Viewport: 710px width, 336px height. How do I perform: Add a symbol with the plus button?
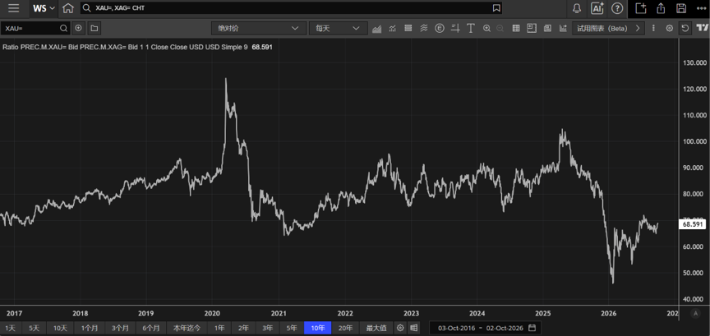point(78,28)
